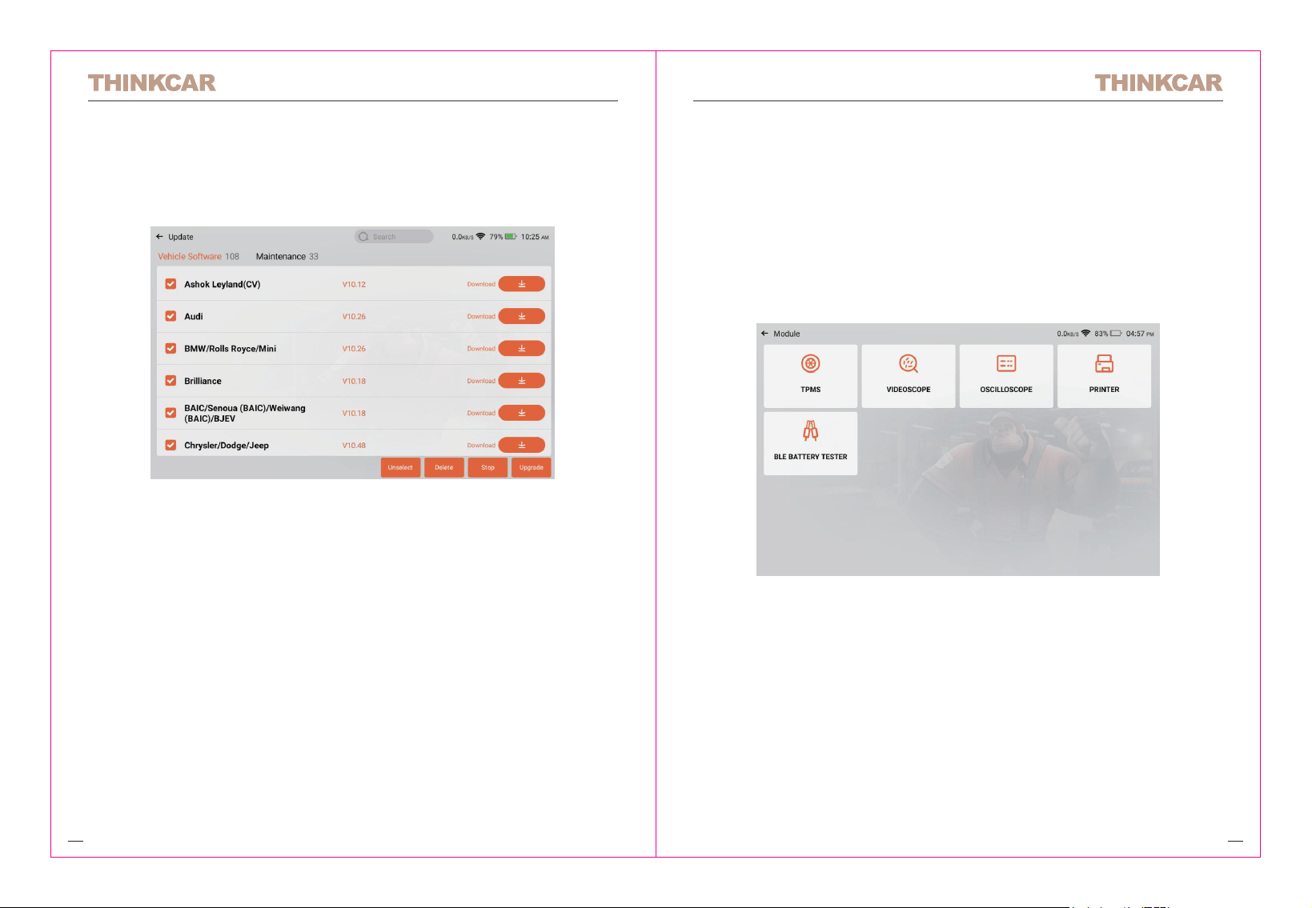Open the TPMS module tile
The width and height of the screenshot is (1312, 908).
tap(810, 376)
